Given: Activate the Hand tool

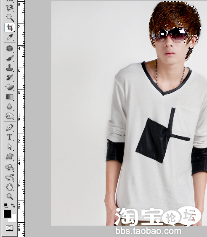Looking at the screenshot, I should coord(10,187).
